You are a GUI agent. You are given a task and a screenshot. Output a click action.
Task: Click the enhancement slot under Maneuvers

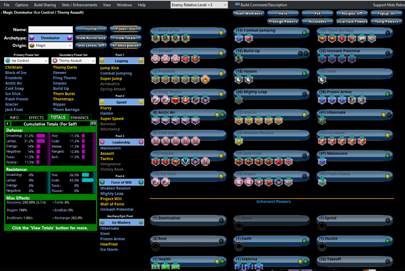(x=322, y=161)
